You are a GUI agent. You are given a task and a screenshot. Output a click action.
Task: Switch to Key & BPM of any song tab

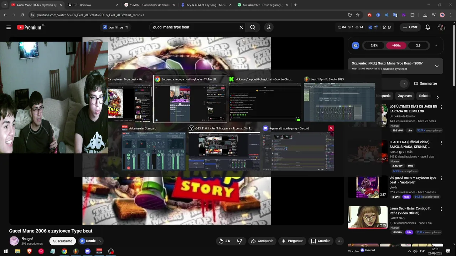click(206, 5)
